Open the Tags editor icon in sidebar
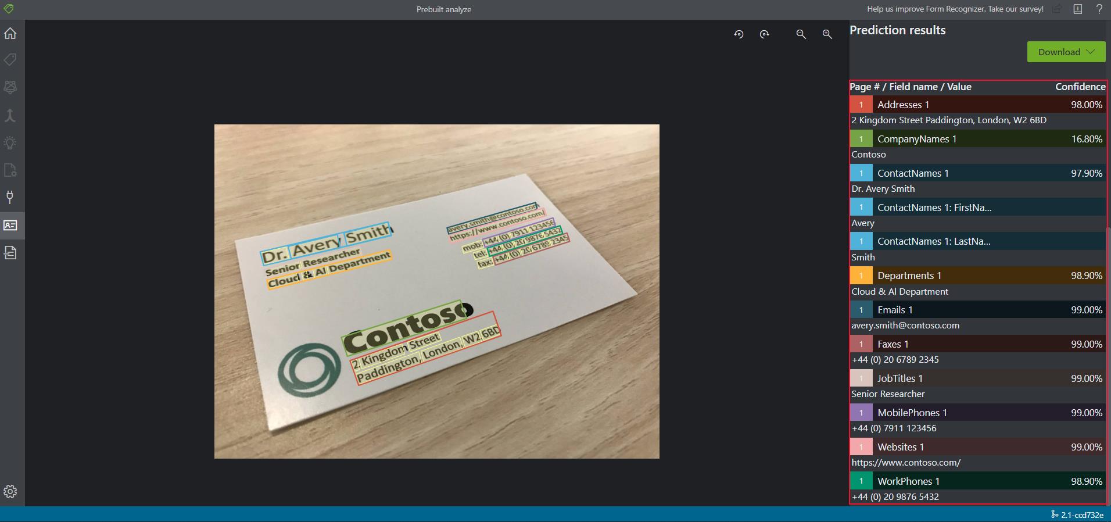1111x522 pixels. 10,60
